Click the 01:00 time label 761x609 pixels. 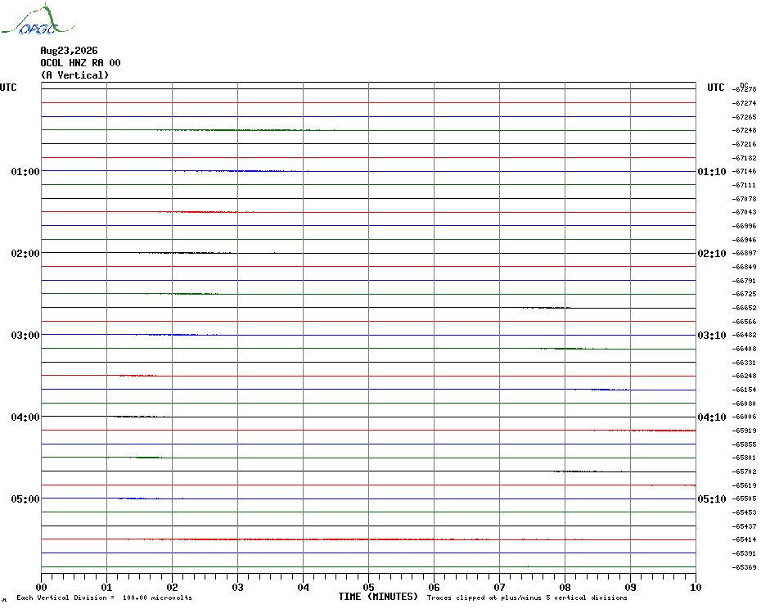[25, 171]
